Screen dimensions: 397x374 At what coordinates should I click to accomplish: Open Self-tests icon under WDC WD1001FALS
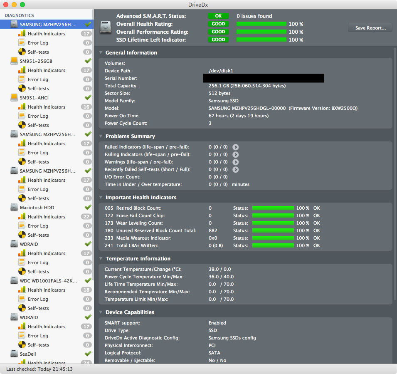[x=22, y=308]
